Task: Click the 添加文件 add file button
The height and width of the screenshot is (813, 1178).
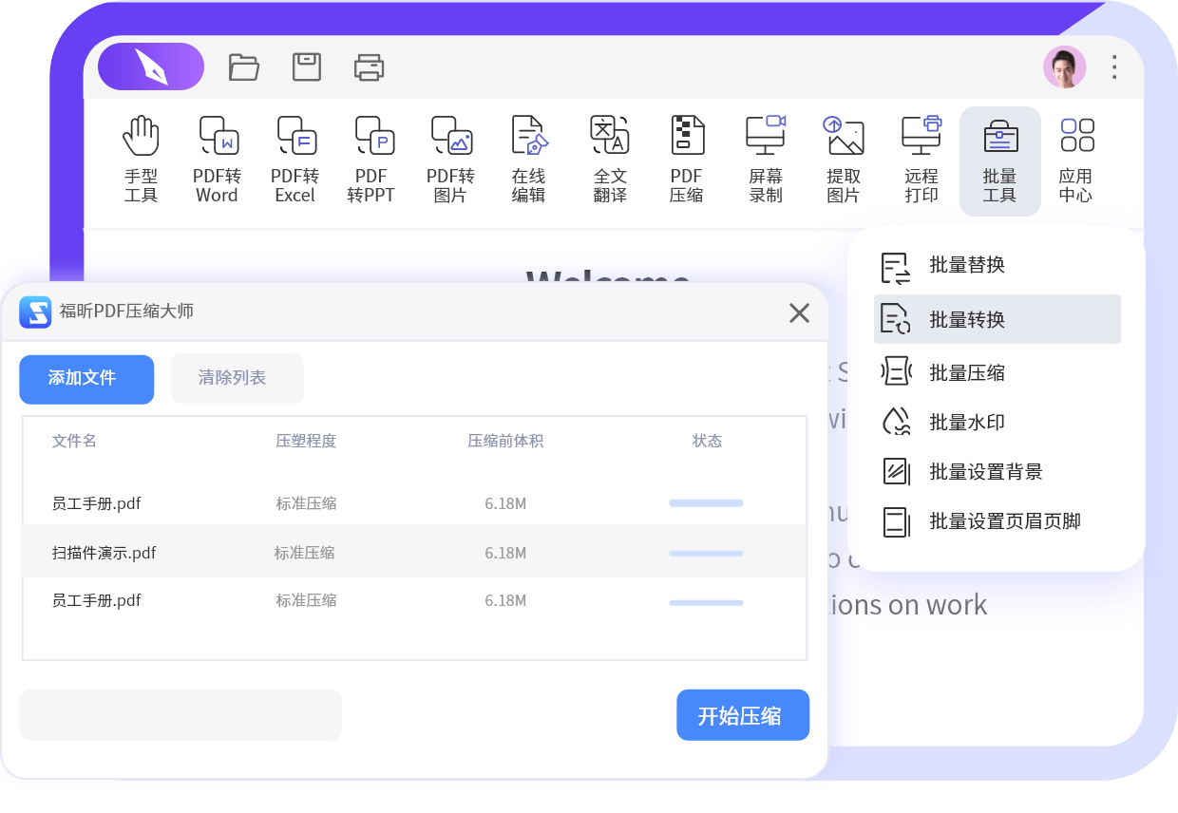Action: point(86,379)
